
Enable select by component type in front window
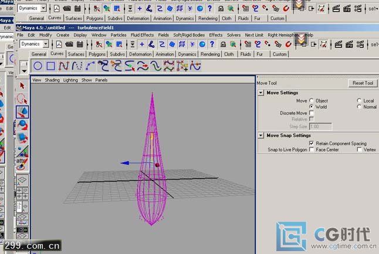point(119,44)
